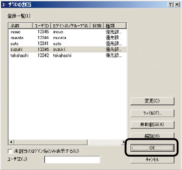Screen dimensions: 182x170
Task: Click the キャンセル button
Action: 152,160
